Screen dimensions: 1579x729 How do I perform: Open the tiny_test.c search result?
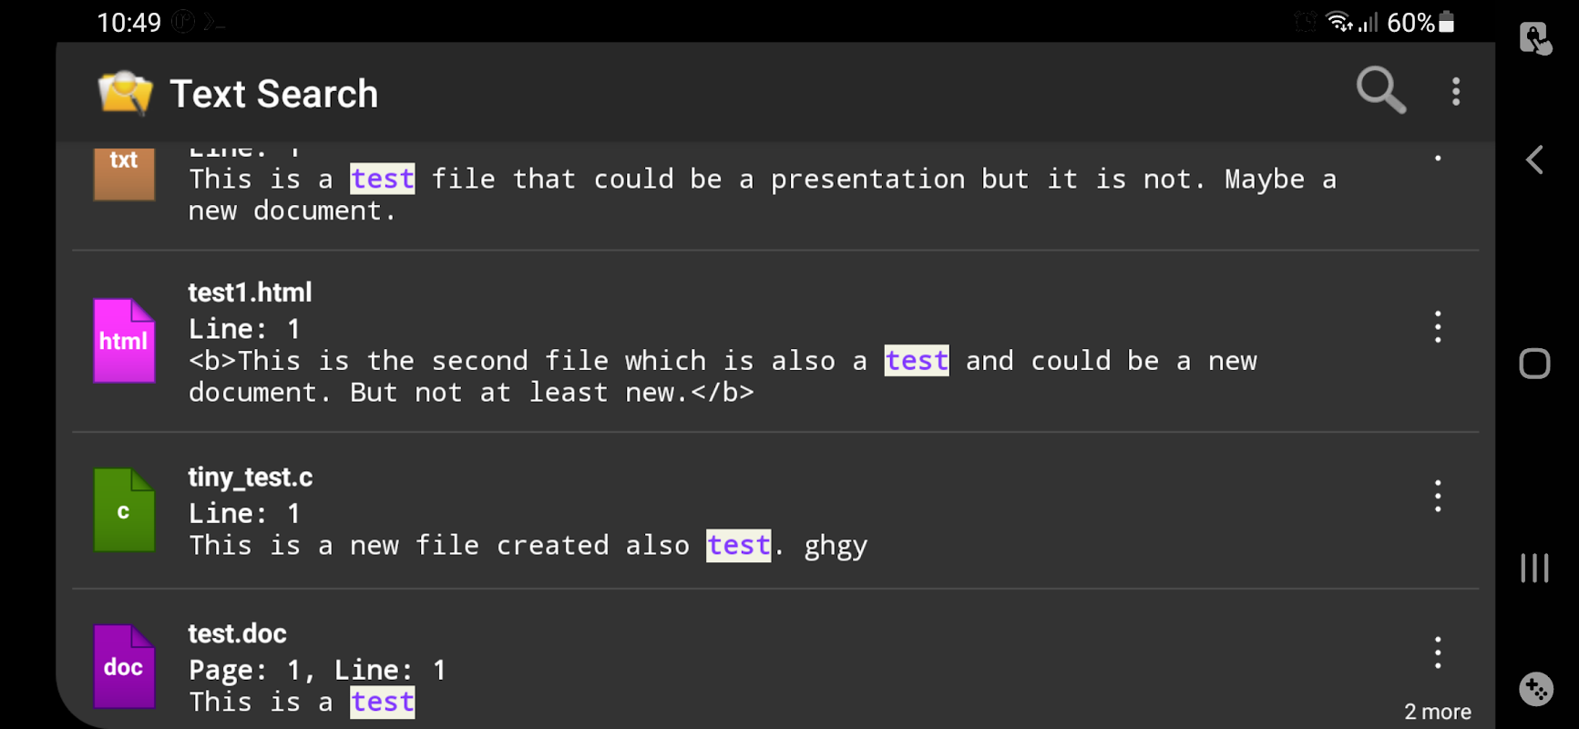click(x=775, y=511)
